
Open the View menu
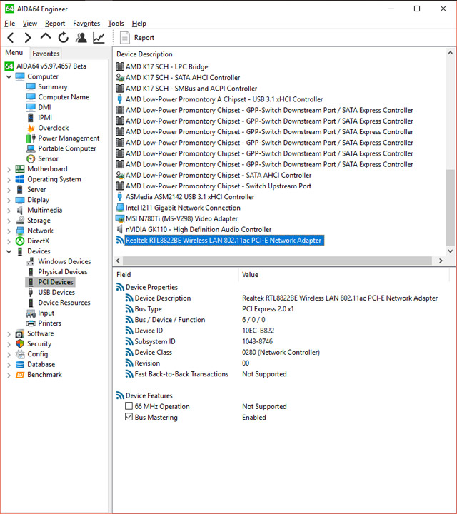tap(29, 24)
